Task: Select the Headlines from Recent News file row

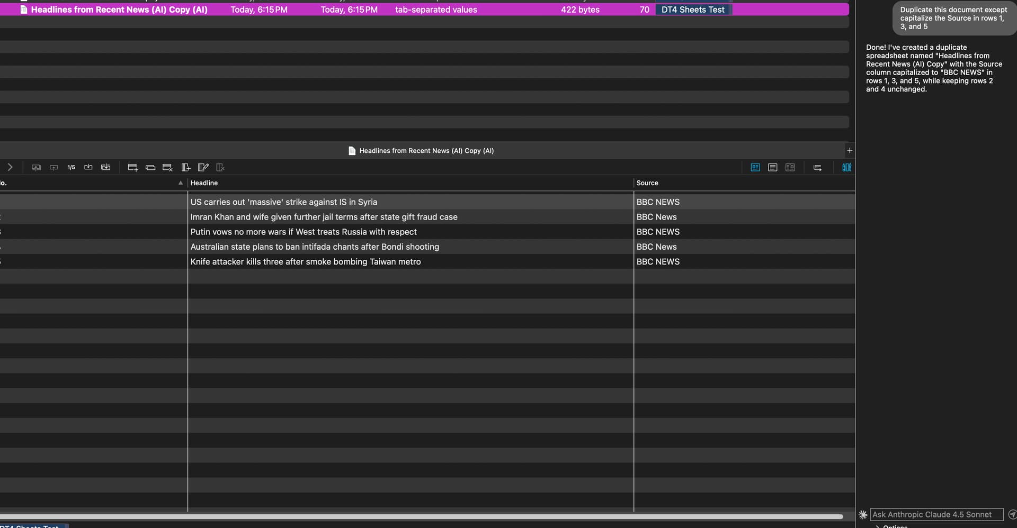Action: 119,10
